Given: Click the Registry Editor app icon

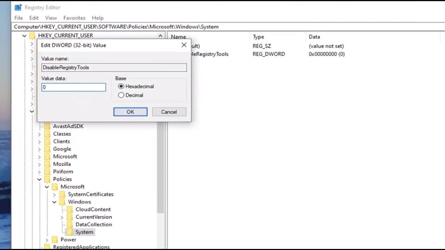Looking at the screenshot, I should pos(18,7).
